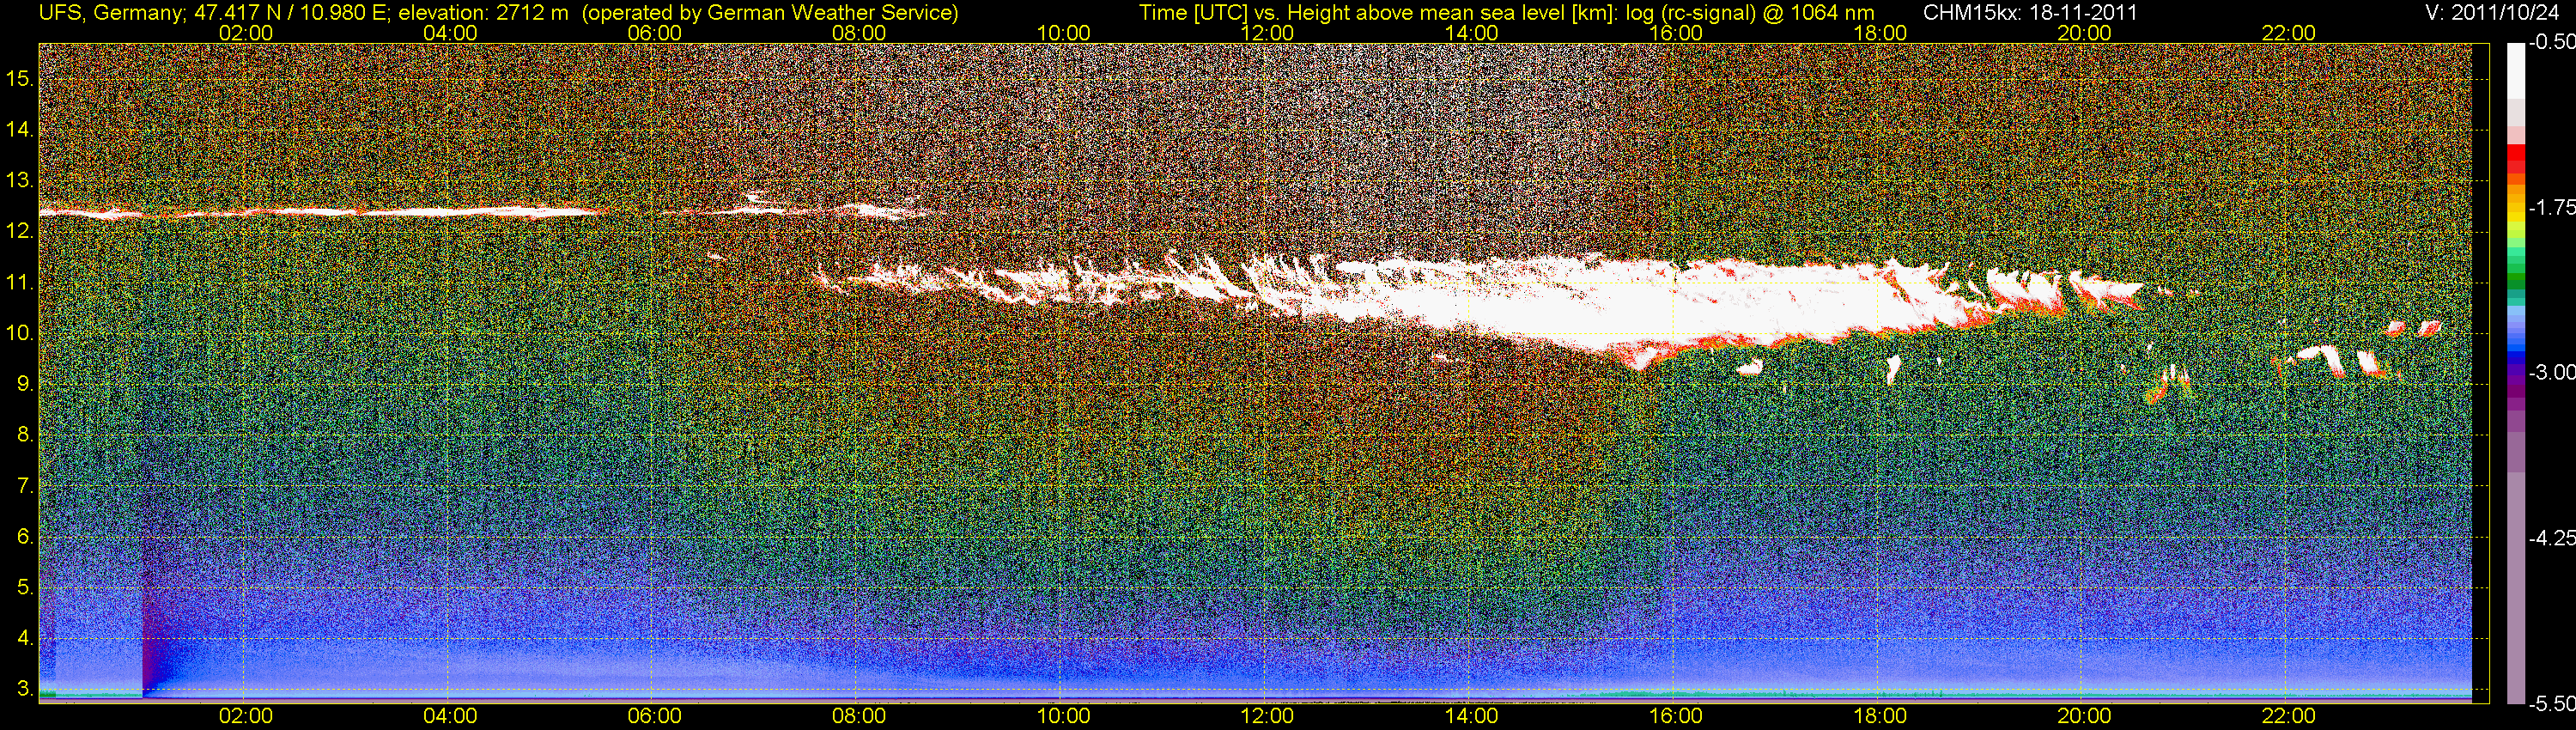Click the "4." height axis label
The height and width of the screenshot is (730, 2576).
point(26,639)
